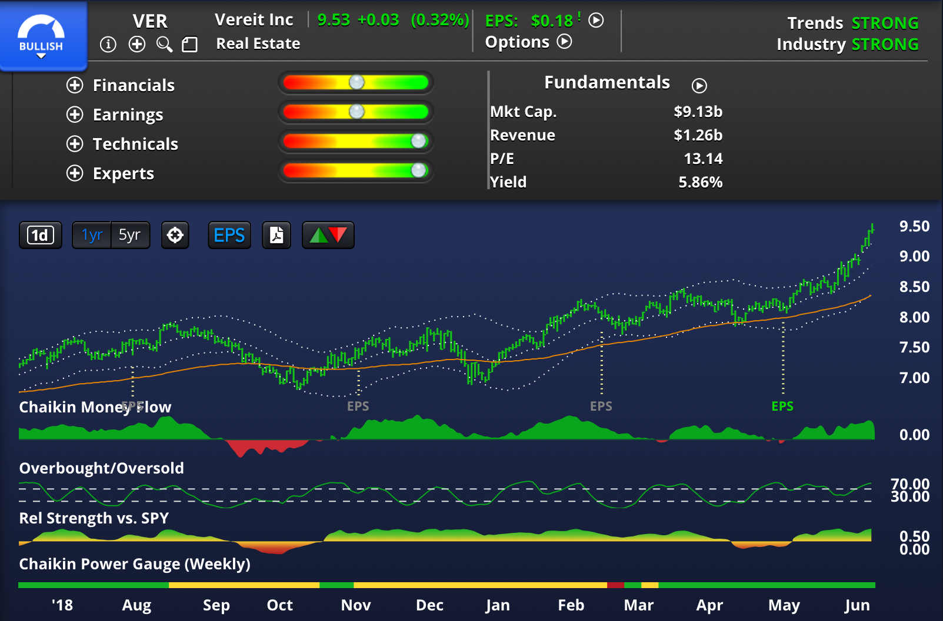Expand the Technicals section
Screen dimensions: 943x621
coord(75,144)
